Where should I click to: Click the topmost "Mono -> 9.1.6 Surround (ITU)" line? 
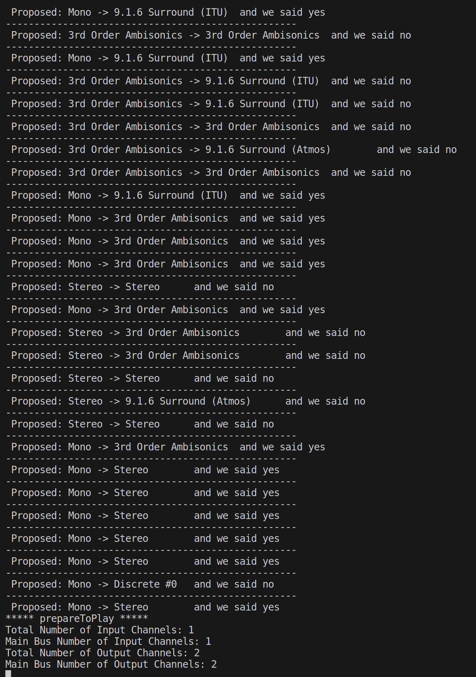click(x=148, y=12)
